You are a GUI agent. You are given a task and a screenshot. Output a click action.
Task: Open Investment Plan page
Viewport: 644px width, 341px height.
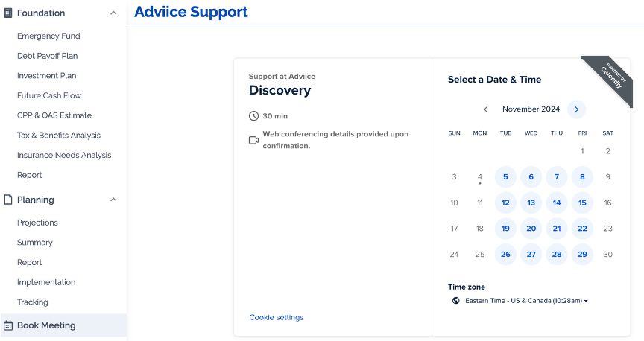(x=46, y=75)
